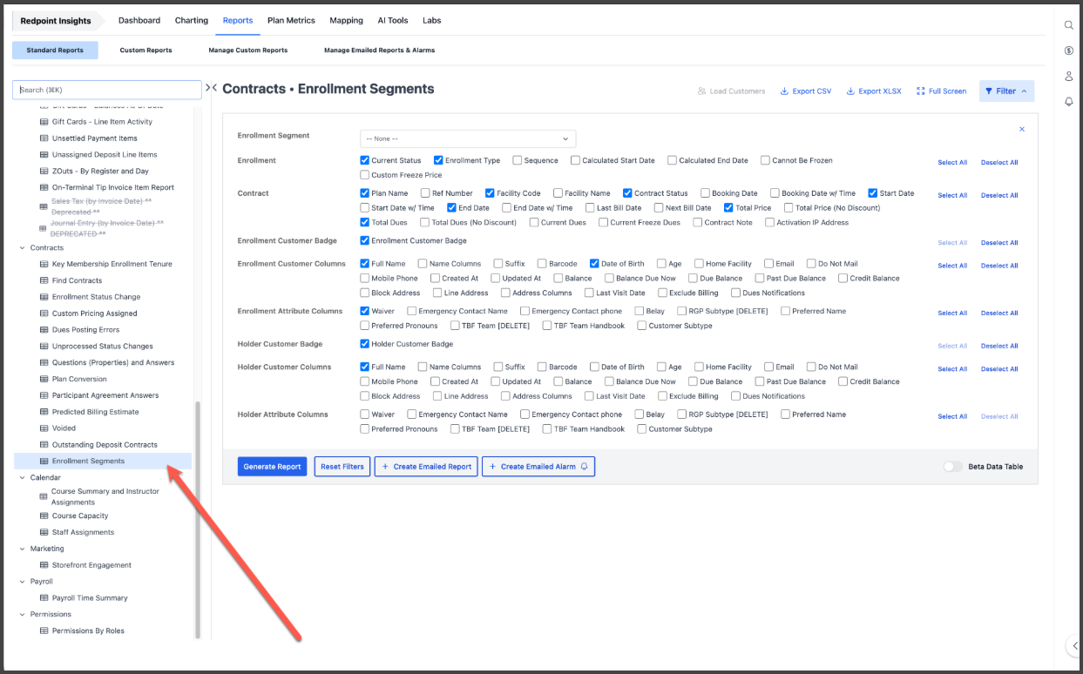Open the user profile icon
Viewport: 1083px width, 674px height.
(x=1069, y=77)
